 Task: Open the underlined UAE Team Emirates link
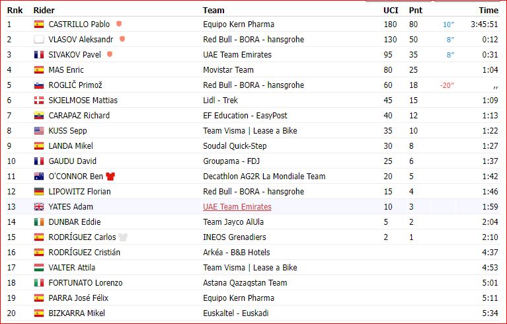237,207
